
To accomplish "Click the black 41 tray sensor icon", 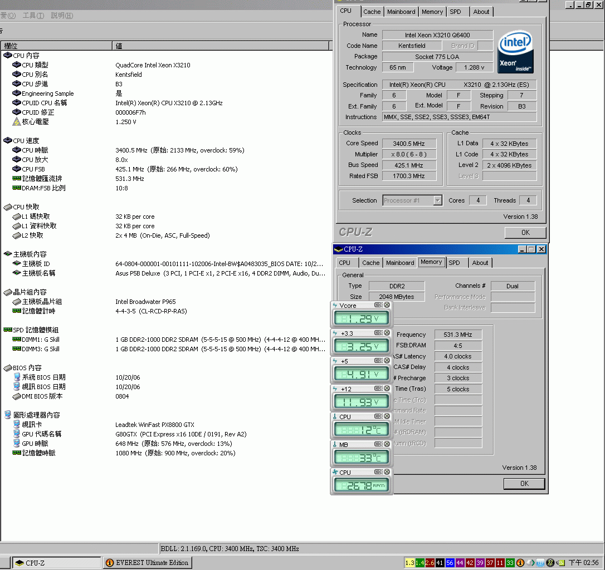I will (x=440, y=563).
